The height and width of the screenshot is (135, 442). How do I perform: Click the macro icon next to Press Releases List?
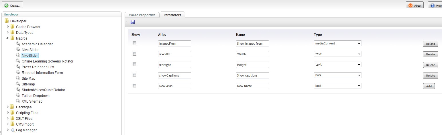pos(18,67)
